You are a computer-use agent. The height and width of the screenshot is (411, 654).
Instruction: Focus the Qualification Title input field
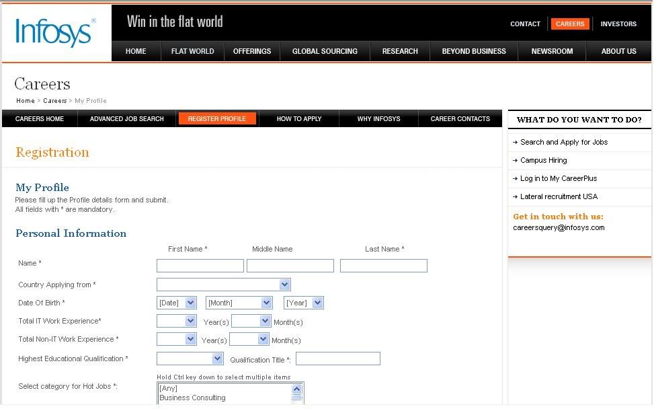[x=338, y=359]
